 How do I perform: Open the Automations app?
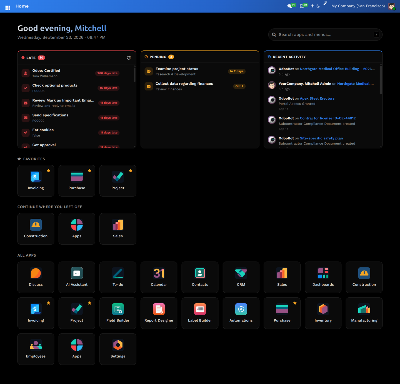click(241, 313)
